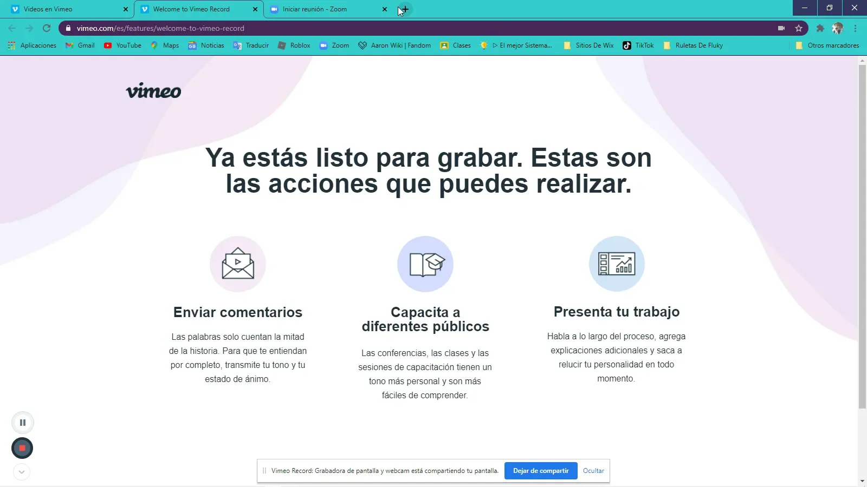Open your Chrome profile avatar
Viewport: 867px width, 487px height.
point(838,28)
